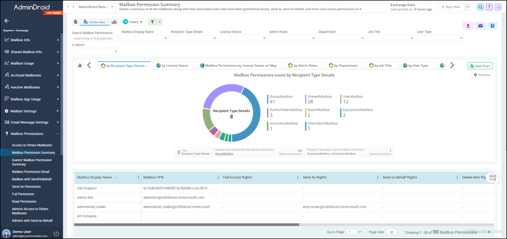Open the License Status filter dropdown
Image resolution: width=507 pixels, height=239 pixels.
pyautogui.click(x=243, y=38)
